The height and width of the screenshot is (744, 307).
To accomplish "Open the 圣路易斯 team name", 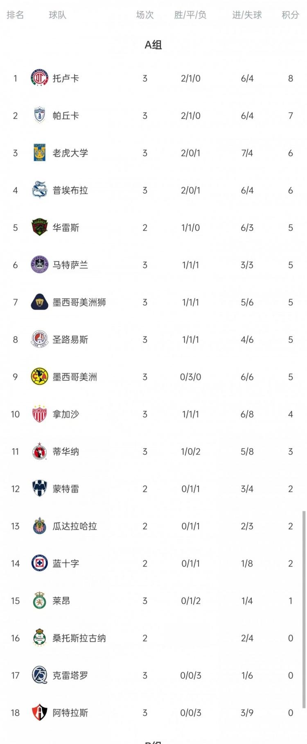I will (70, 340).
